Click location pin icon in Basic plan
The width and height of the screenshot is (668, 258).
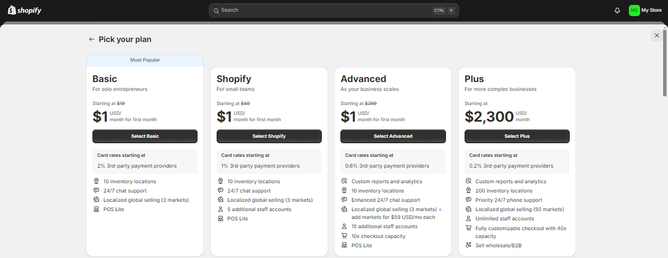coord(96,181)
